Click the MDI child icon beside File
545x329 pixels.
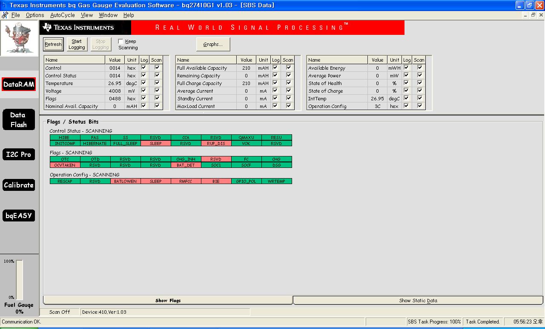[5, 15]
